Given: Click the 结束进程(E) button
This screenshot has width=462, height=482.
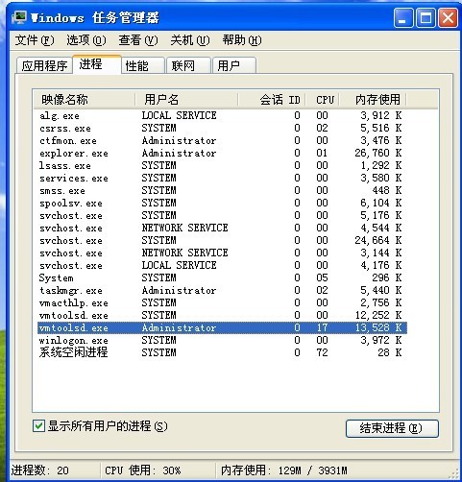Looking at the screenshot, I should click(392, 428).
